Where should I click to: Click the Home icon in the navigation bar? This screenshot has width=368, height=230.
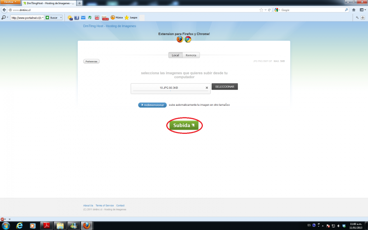(354, 10)
